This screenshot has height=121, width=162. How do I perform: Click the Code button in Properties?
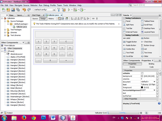[x=151, y=67]
